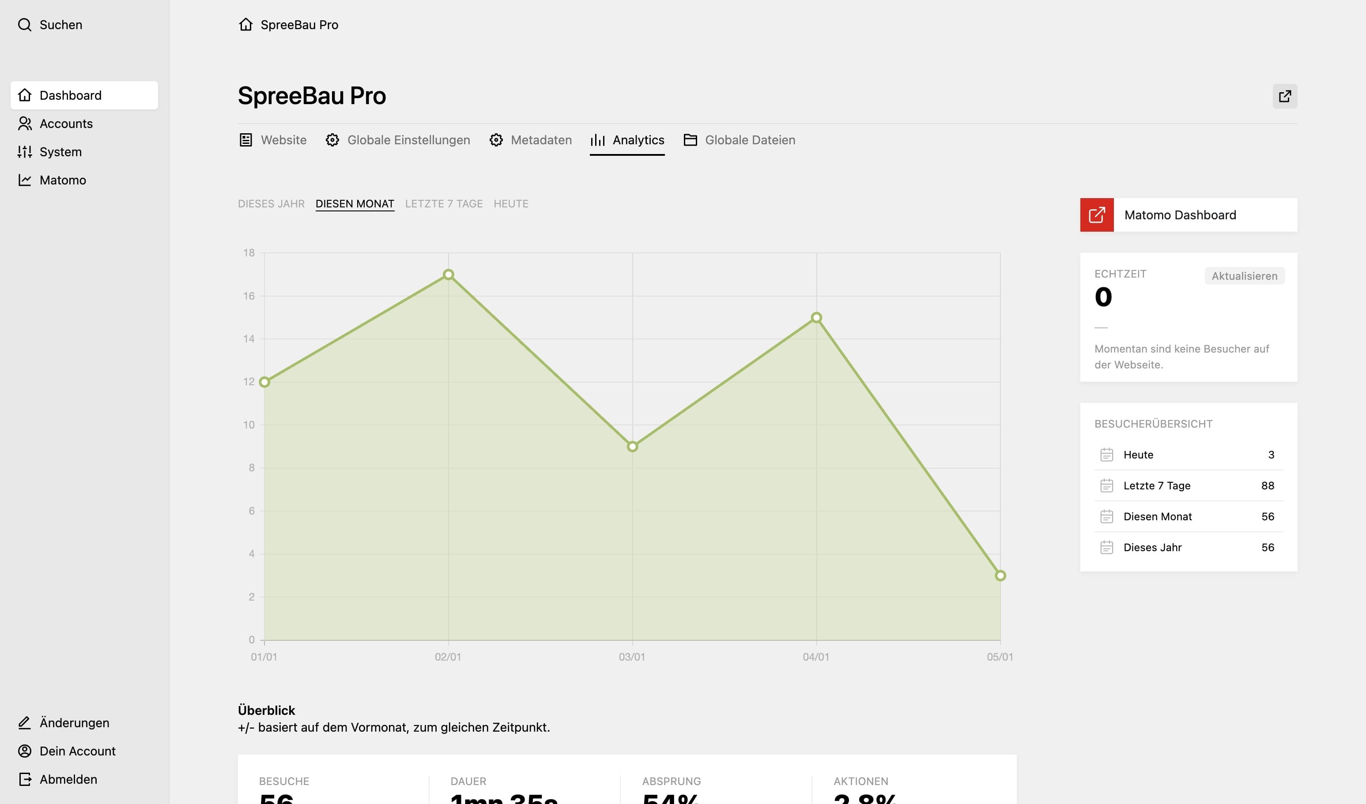Image resolution: width=1366 pixels, height=804 pixels.
Task: Click calendar icon beside Dieses Jahr
Action: click(1106, 547)
